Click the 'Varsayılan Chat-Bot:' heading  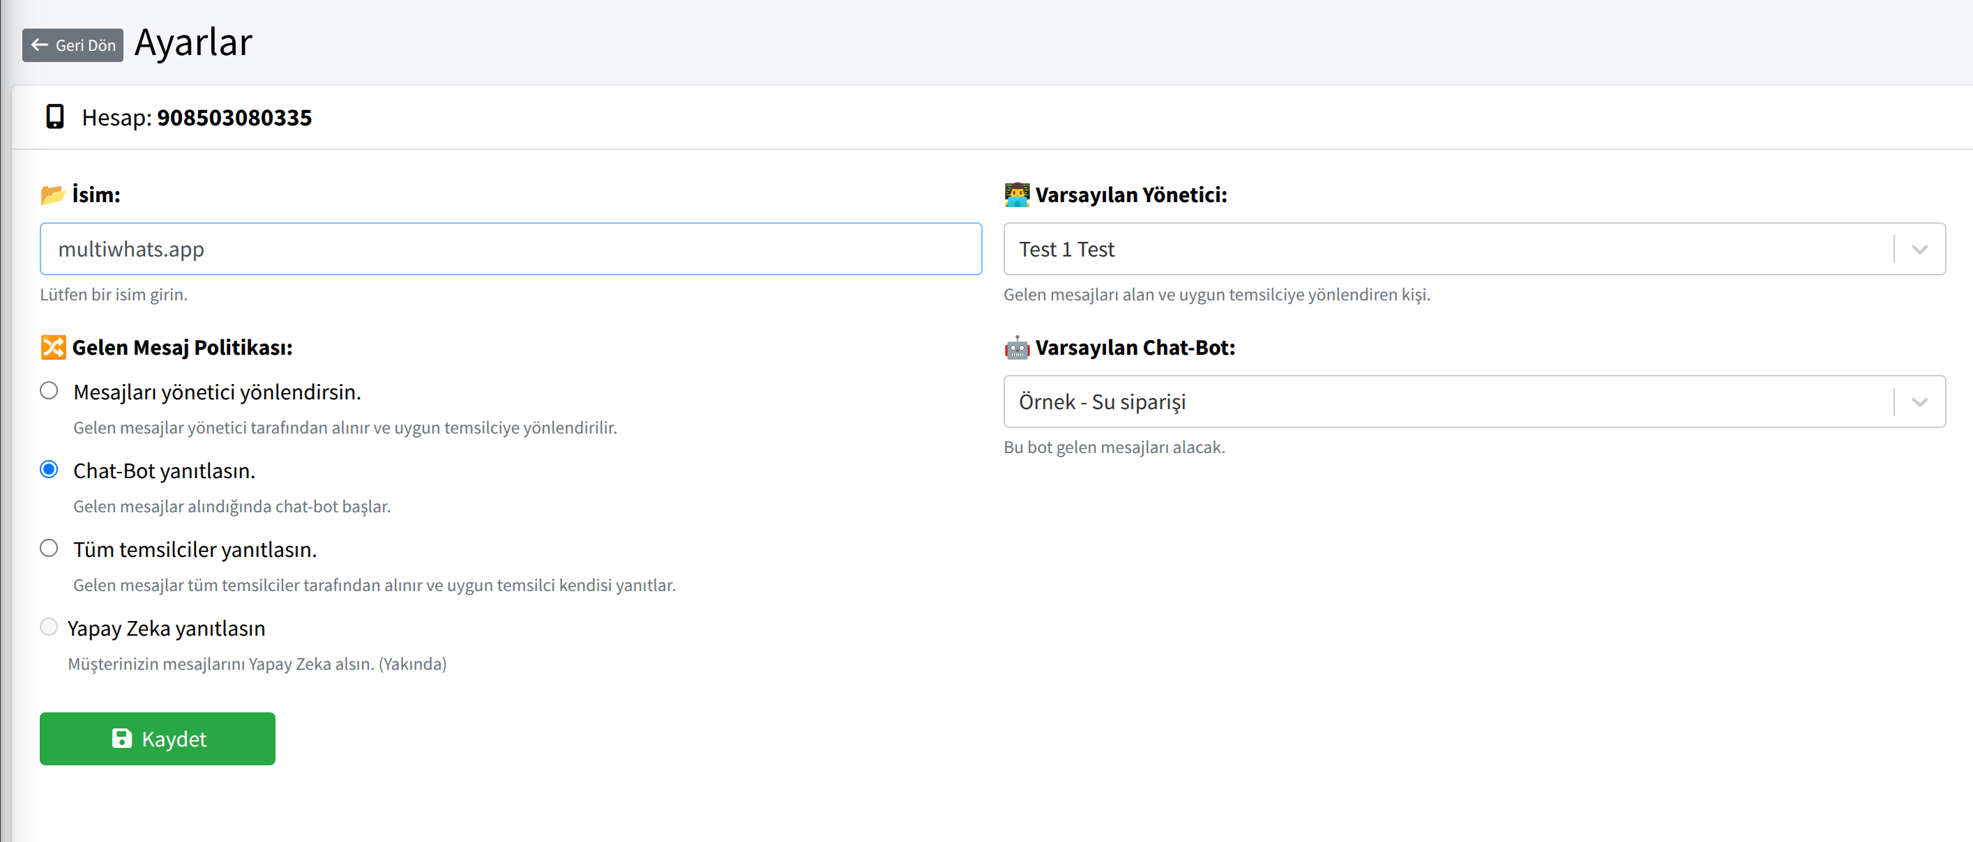[x=1135, y=348]
